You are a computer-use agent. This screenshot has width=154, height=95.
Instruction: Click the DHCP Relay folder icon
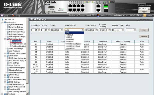(8, 56)
